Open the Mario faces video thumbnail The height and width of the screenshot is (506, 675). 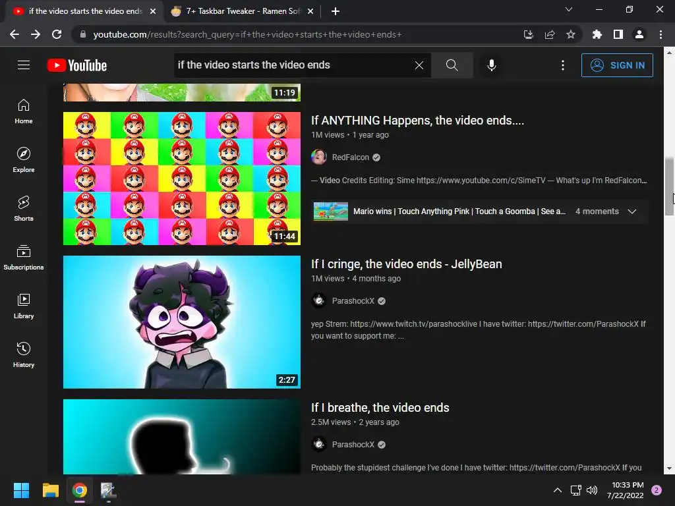tap(182, 179)
